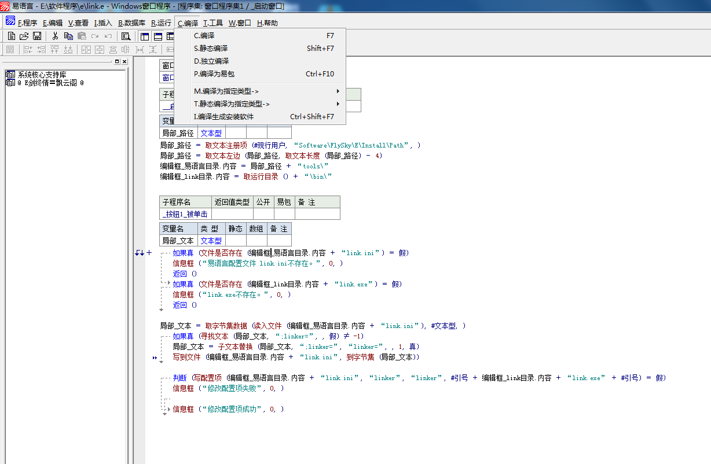Click the Cut scissors icon
Viewport: 711px width, 464px height.
click(x=55, y=36)
